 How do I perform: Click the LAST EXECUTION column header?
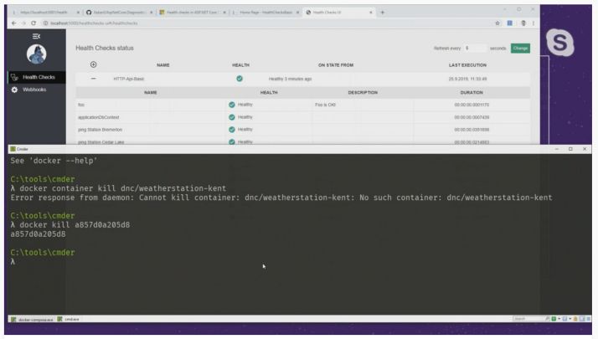(x=467, y=65)
